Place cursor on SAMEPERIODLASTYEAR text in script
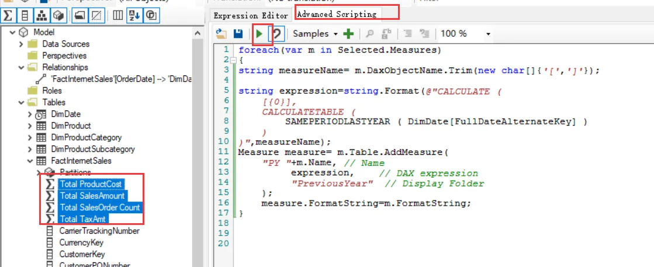 pos(337,122)
